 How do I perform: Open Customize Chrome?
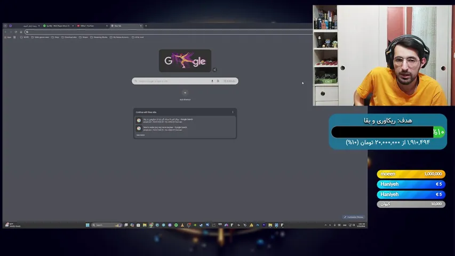pos(354,217)
